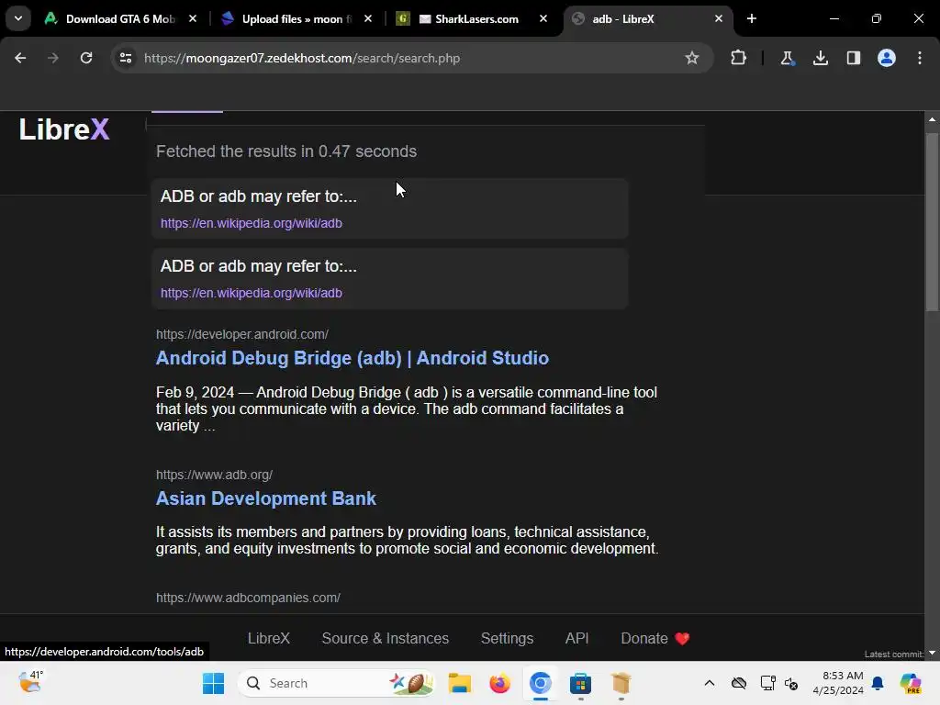Image resolution: width=940 pixels, height=705 pixels.
Task: Show hidden system tray icons
Action: tap(710, 683)
